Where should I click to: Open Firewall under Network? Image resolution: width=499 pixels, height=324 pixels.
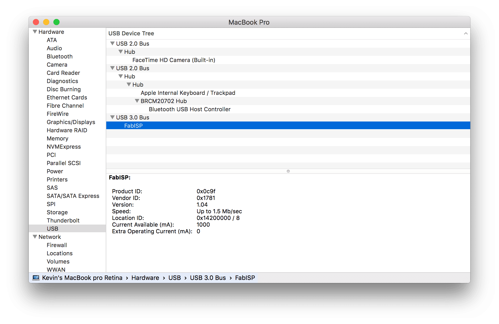coord(57,245)
